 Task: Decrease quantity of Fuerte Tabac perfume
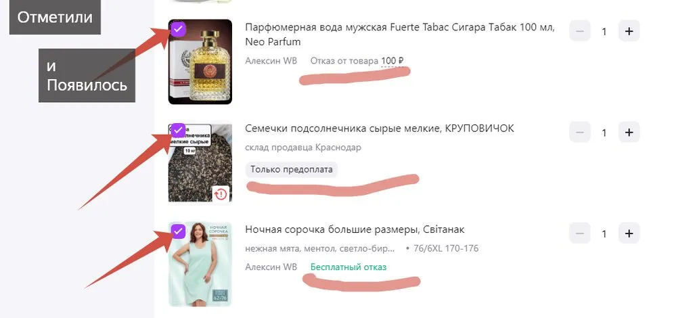tap(580, 31)
